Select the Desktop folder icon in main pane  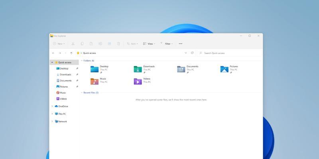[x=95, y=69]
